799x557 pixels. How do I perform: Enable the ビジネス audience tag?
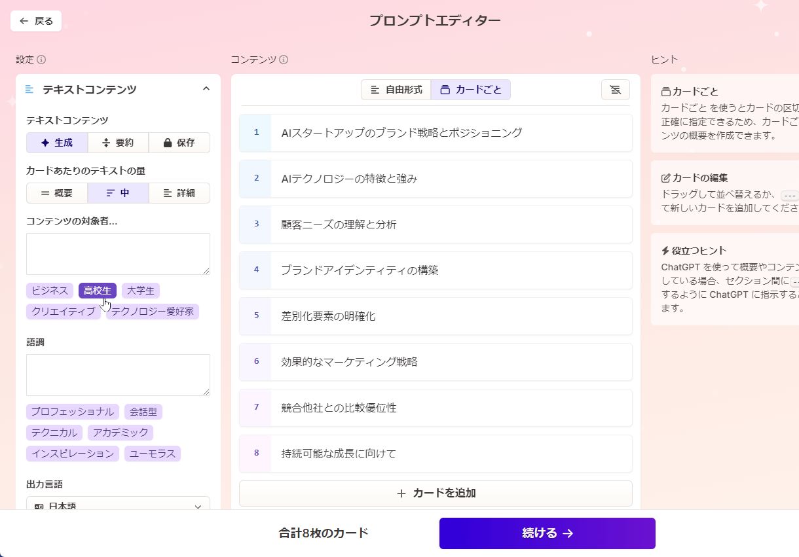click(49, 290)
